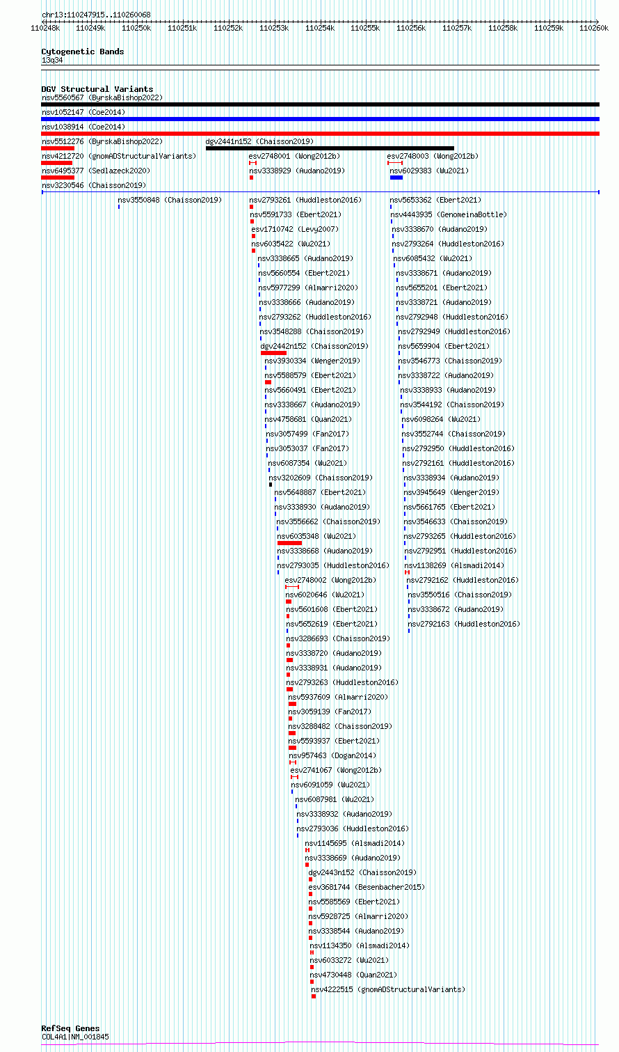Click the nsv2793261 (Huddleston2016) label

point(306,200)
